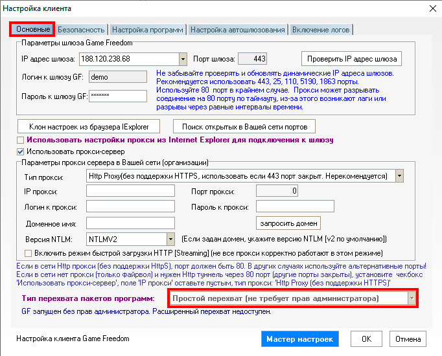Click the Логин к шлюзу GF field
This screenshot has width=442, height=356.
pos(118,77)
